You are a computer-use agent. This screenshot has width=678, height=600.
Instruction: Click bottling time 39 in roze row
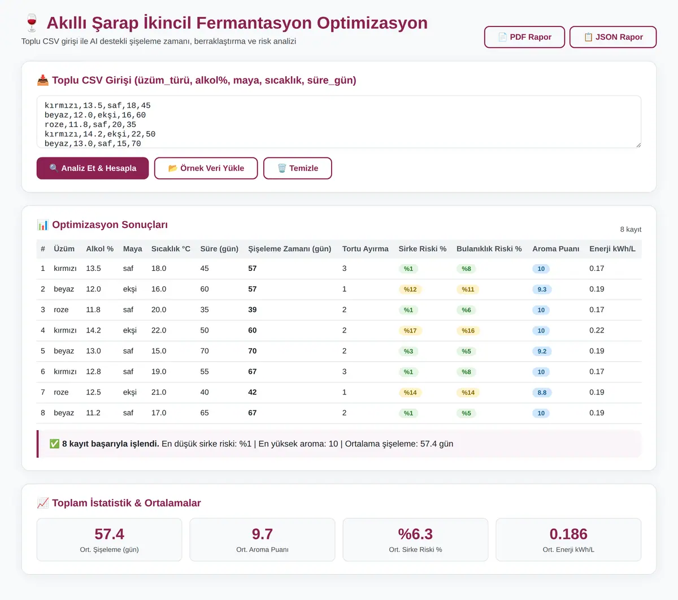pos(253,310)
